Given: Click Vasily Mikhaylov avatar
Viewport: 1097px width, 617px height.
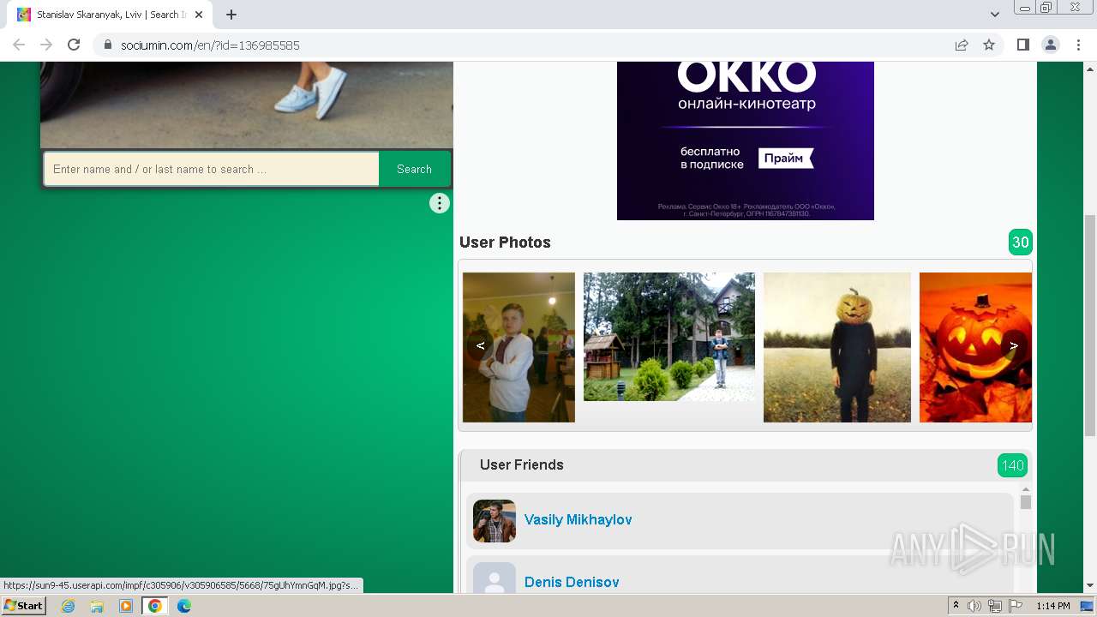Looking at the screenshot, I should [x=495, y=521].
